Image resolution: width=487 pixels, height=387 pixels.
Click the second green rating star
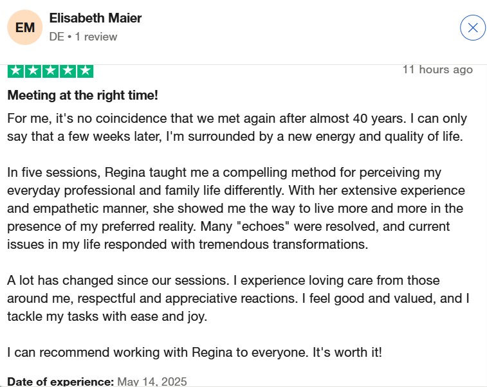point(33,71)
